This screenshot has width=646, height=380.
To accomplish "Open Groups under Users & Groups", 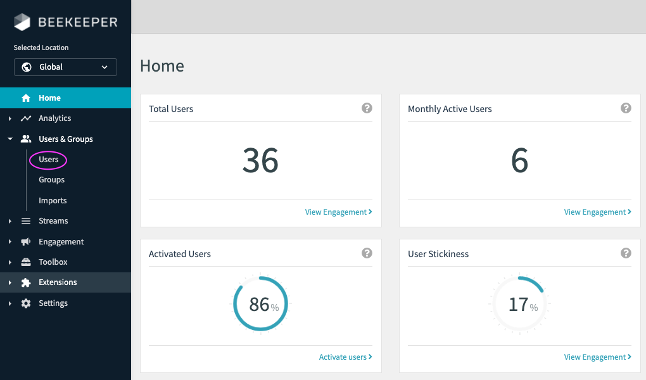I will tap(51, 180).
